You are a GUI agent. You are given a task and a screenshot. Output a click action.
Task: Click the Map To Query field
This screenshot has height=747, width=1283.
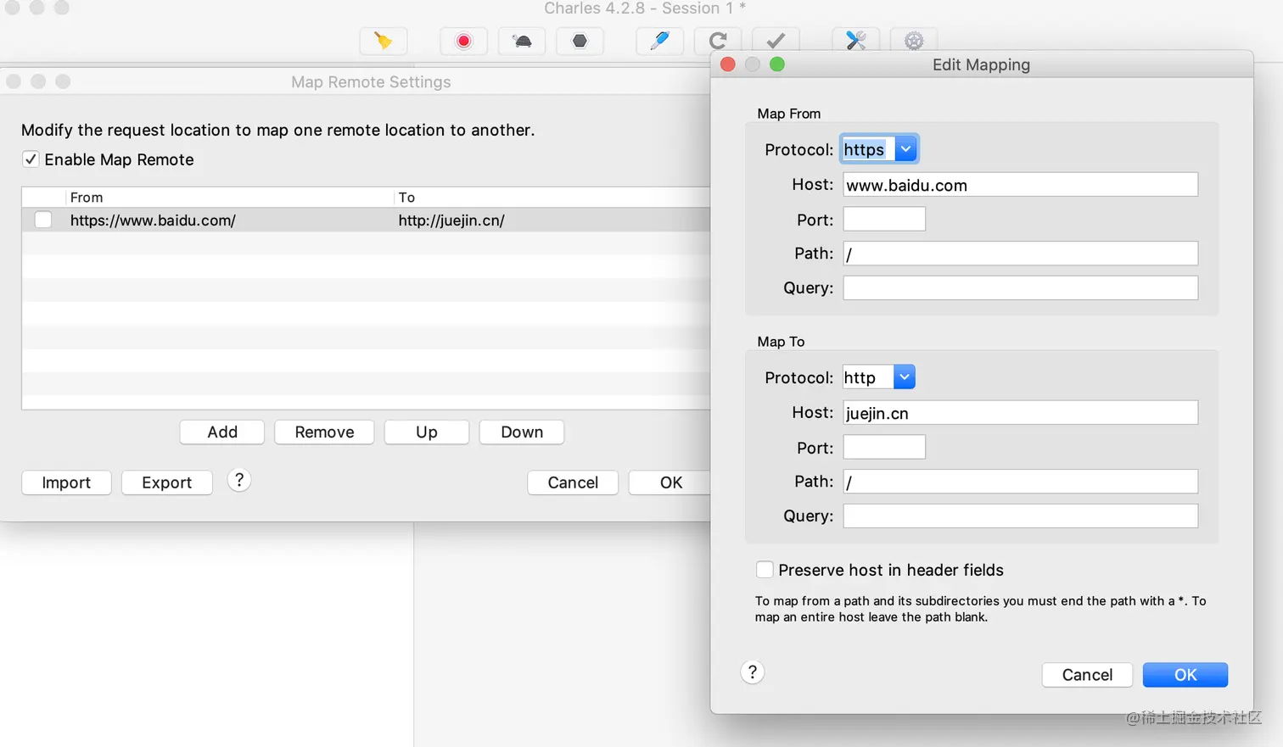pos(1020,516)
